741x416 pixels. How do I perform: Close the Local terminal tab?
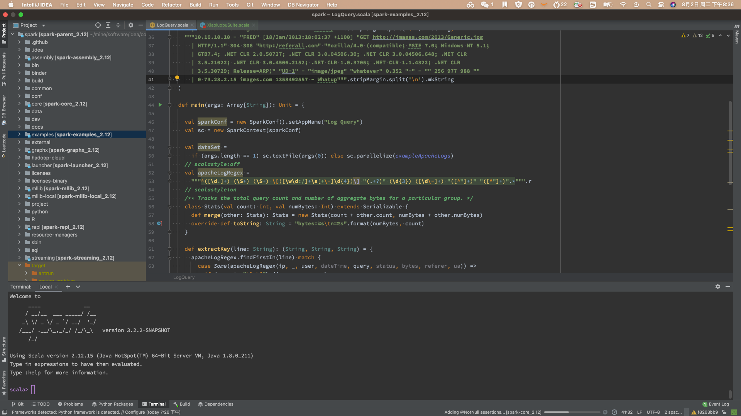56,287
